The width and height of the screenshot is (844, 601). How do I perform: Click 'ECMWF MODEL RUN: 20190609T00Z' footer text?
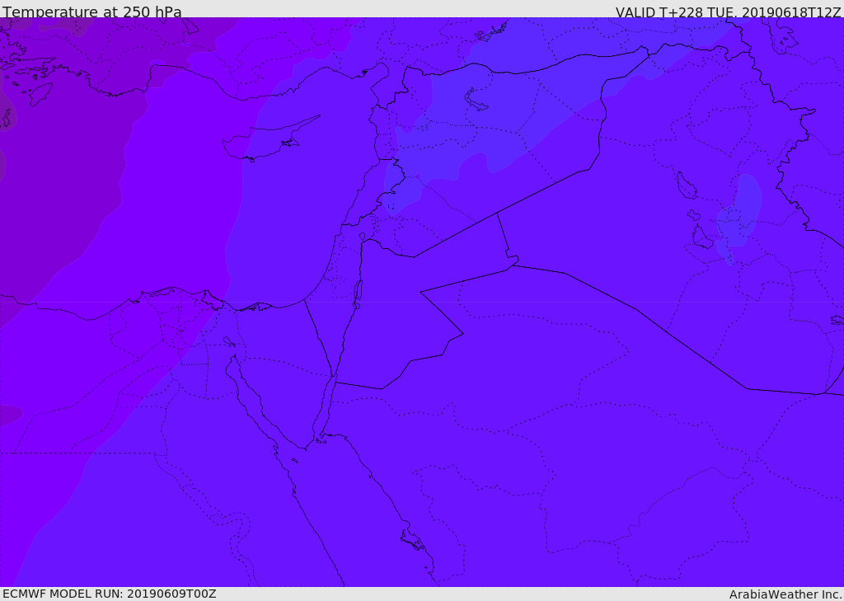click(x=110, y=594)
